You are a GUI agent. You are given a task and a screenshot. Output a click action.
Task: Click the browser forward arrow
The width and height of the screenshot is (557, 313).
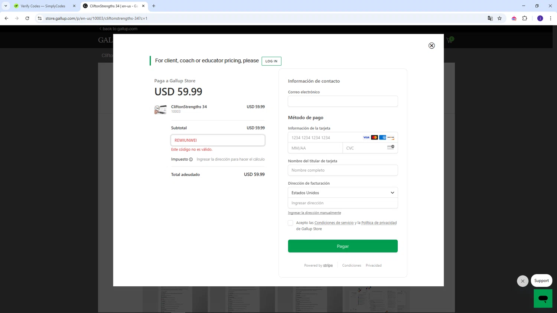click(x=17, y=18)
